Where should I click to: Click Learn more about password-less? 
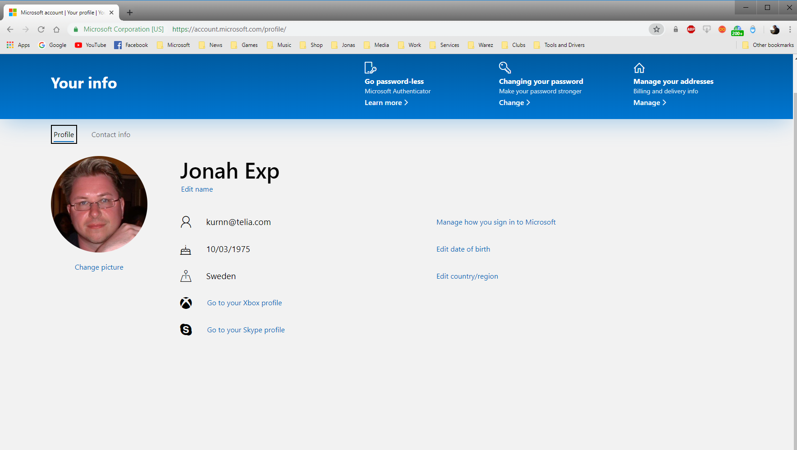point(386,103)
